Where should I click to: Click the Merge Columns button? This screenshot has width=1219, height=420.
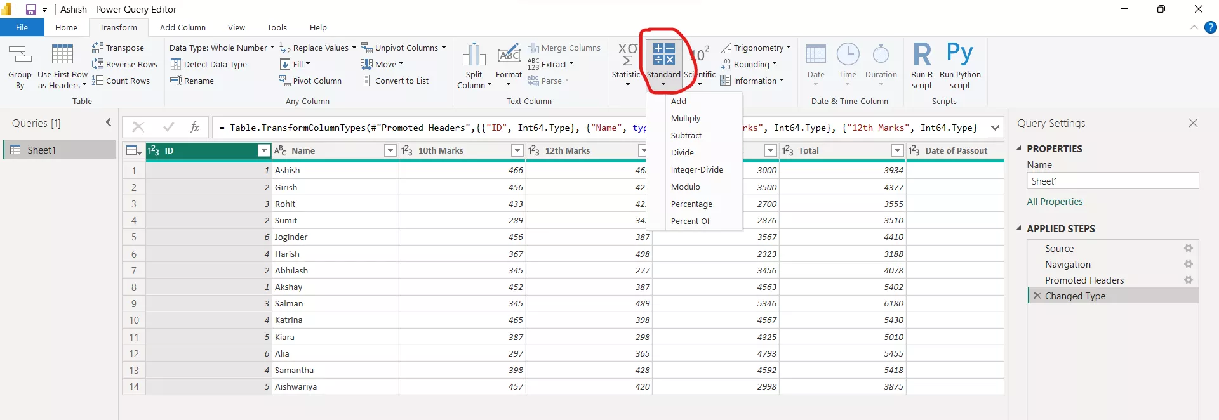564,48
